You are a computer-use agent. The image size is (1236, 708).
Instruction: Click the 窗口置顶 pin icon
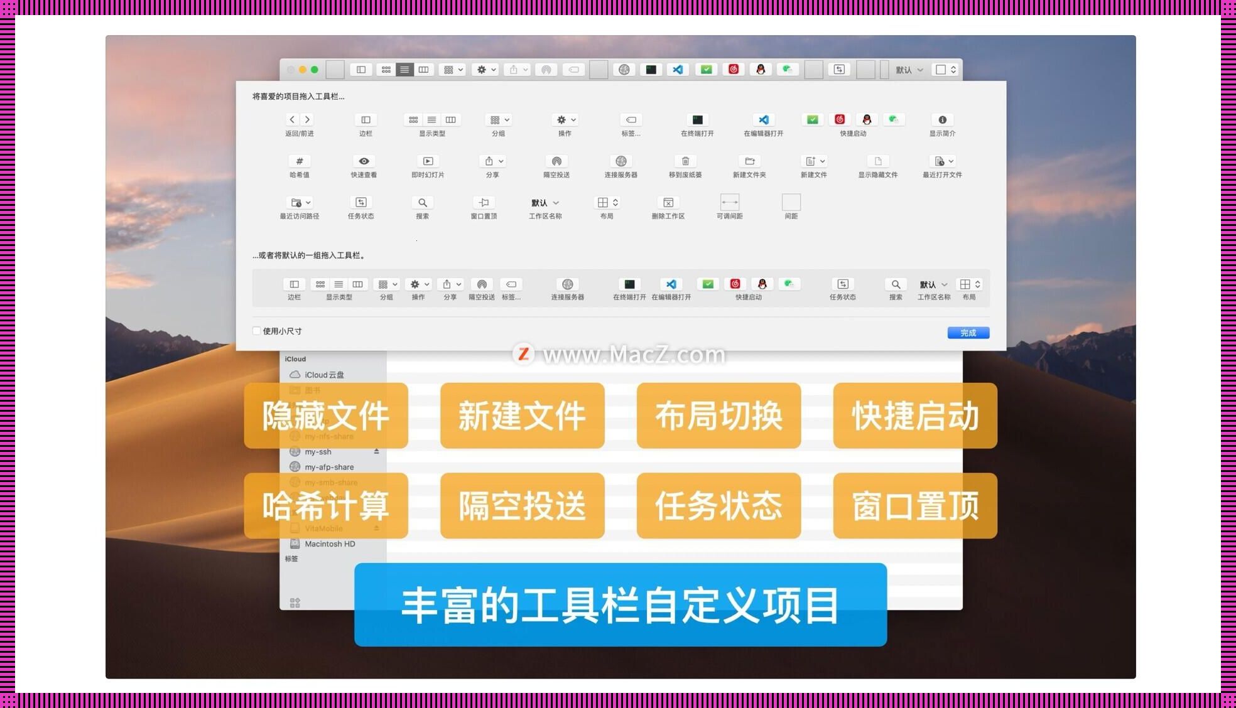coord(484,202)
